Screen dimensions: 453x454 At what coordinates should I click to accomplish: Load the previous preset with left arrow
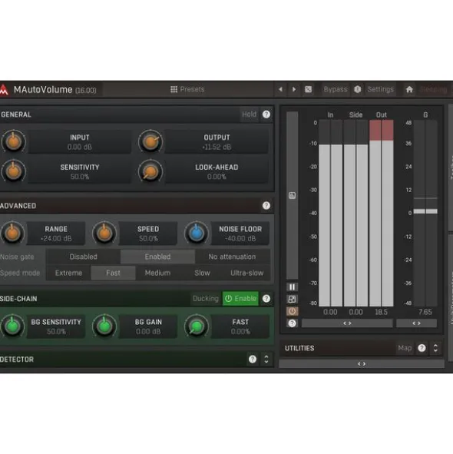[x=280, y=89]
